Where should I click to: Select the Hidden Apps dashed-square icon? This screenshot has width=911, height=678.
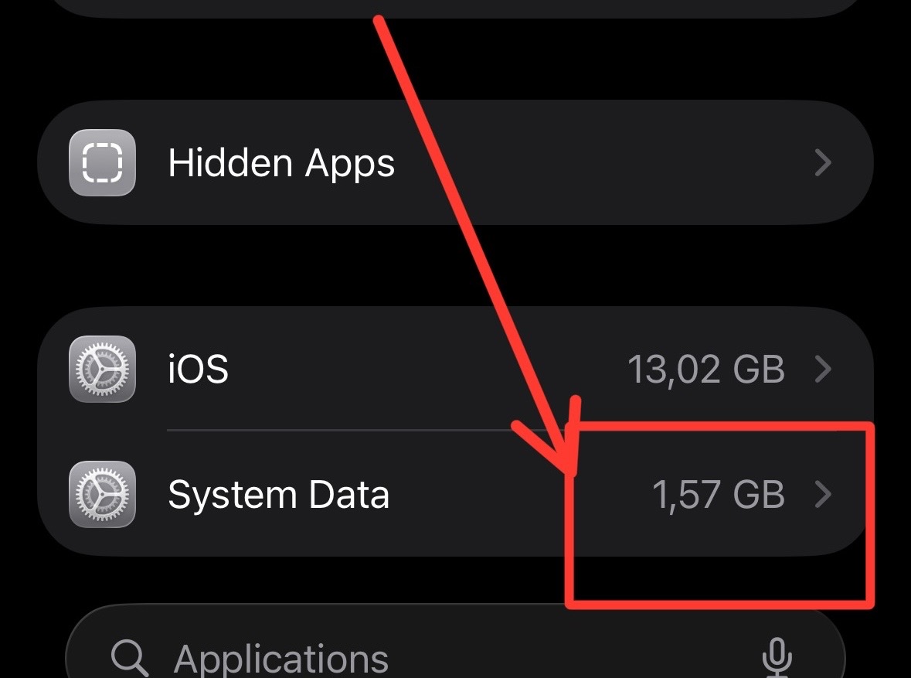coord(103,162)
